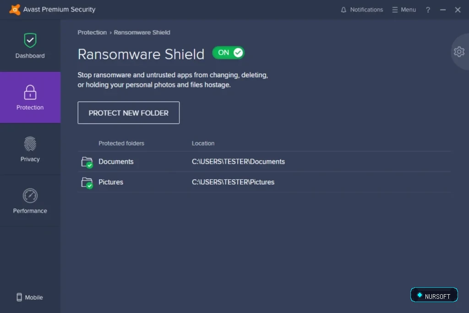Open Ransomware Shield settings gear
The width and height of the screenshot is (469, 313).
(459, 52)
